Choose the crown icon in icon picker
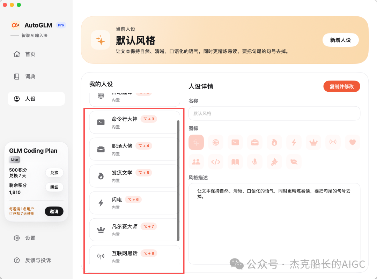377x279 pixels. [x=313, y=142]
